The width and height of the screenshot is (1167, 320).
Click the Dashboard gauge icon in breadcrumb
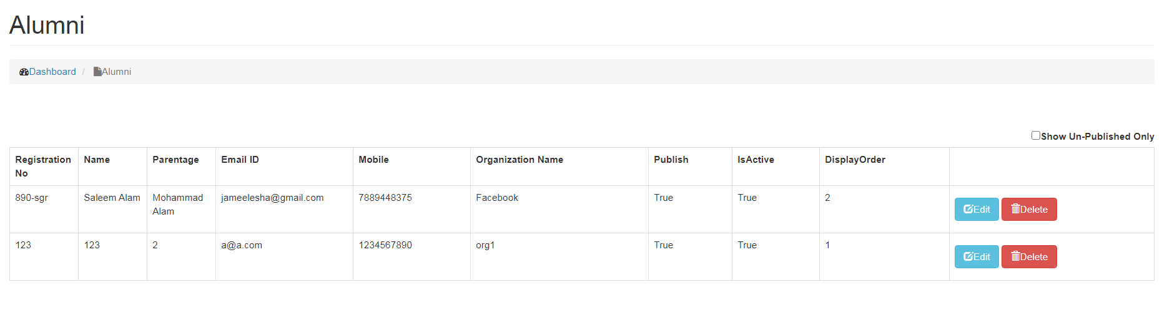point(24,72)
